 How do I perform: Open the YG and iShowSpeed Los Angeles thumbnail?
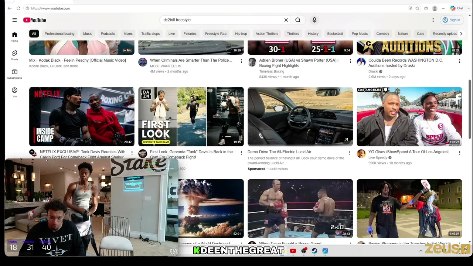click(409, 117)
